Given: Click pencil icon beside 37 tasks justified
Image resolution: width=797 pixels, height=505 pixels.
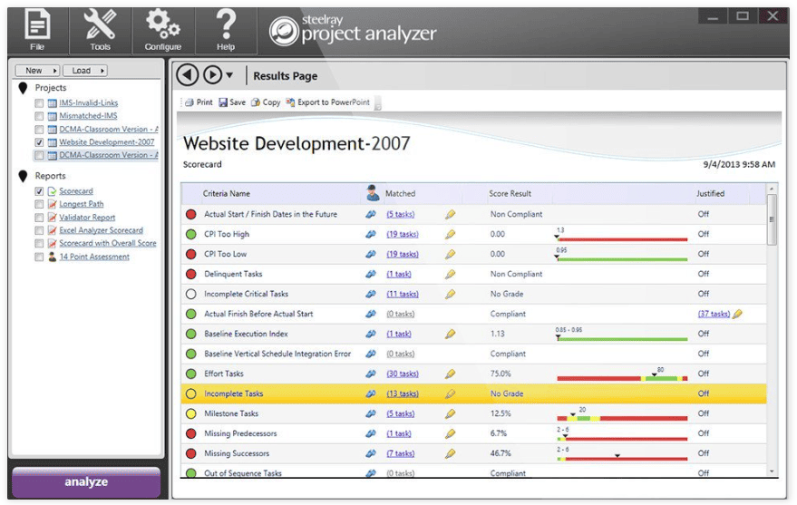Looking at the screenshot, I should pos(737,314).
